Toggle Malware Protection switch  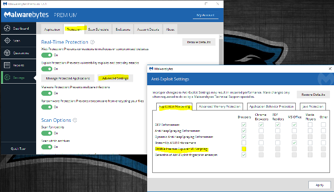click(x=47, y=93)
